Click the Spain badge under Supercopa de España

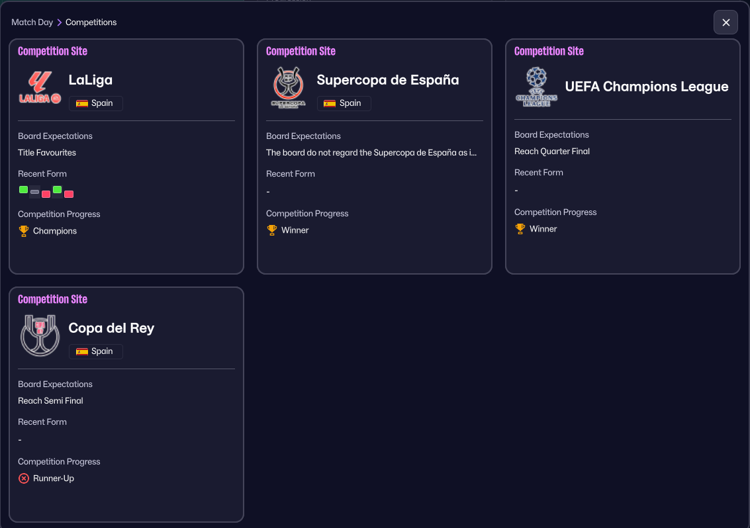click(x=344, y=103)
